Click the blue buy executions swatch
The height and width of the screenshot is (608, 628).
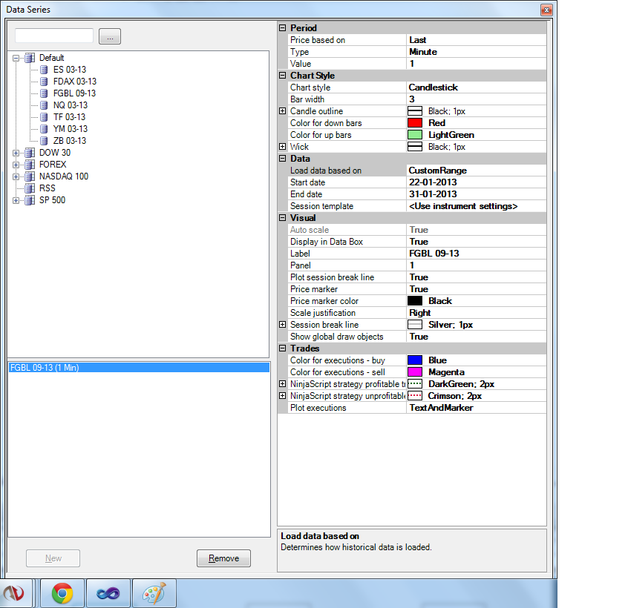415,360
